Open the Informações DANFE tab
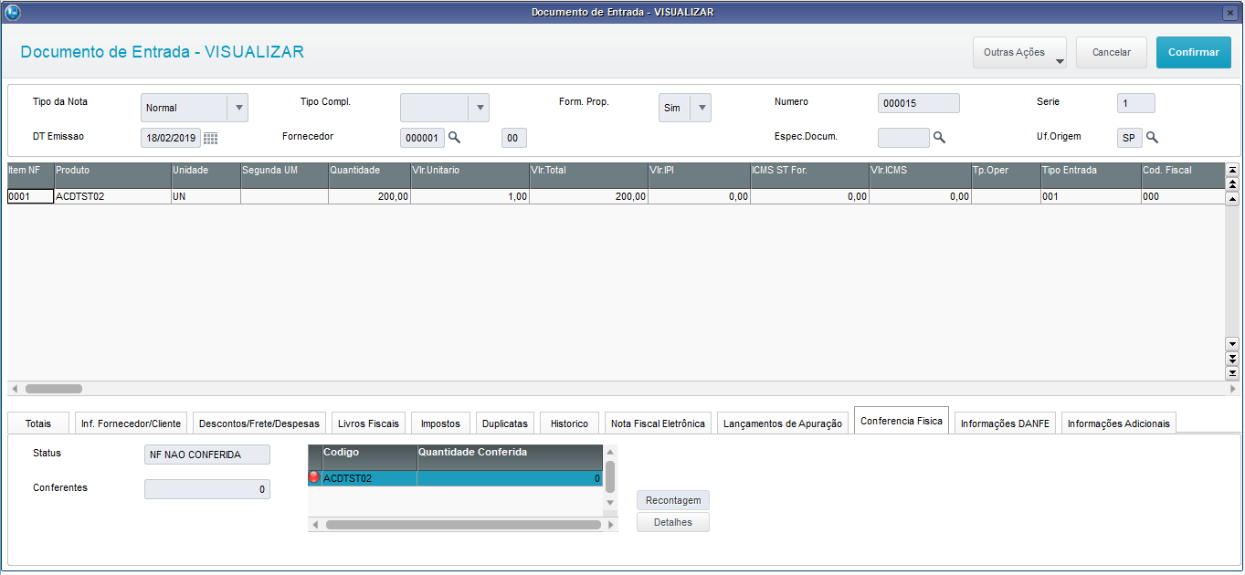The height and width of the screenshot is (575, 1245). [x=1006, y=423]
